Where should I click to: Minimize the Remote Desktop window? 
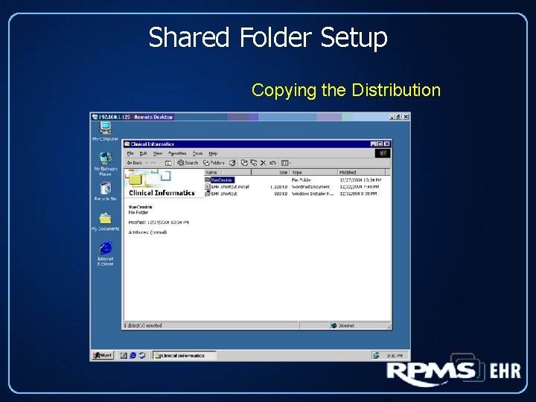pos(392,117)
